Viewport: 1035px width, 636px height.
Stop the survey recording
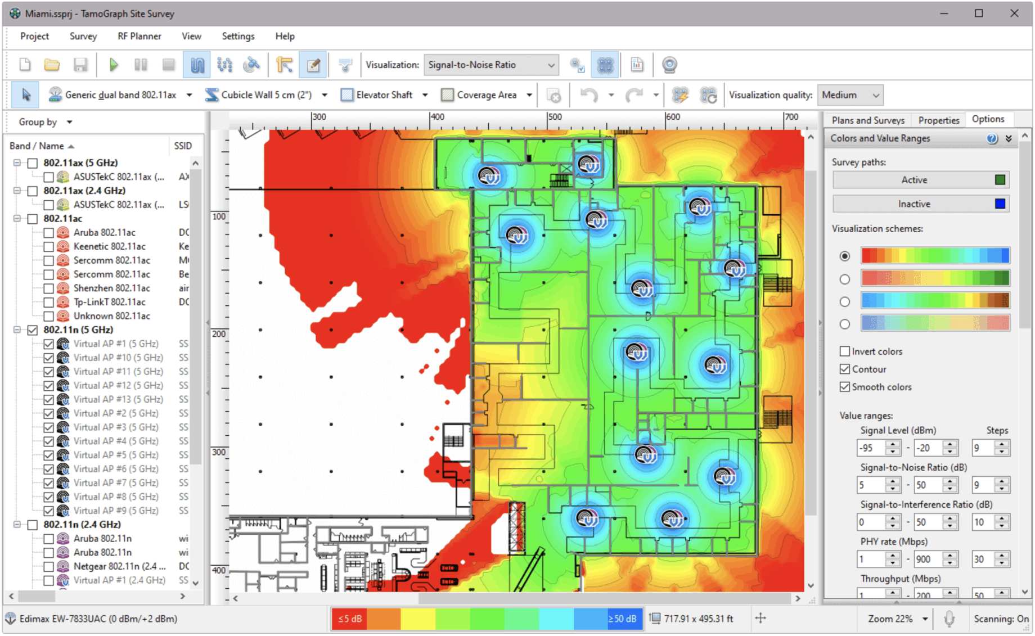pyautogui.click(x=168, y=65)
